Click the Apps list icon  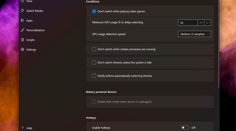[x=22, y=20]
